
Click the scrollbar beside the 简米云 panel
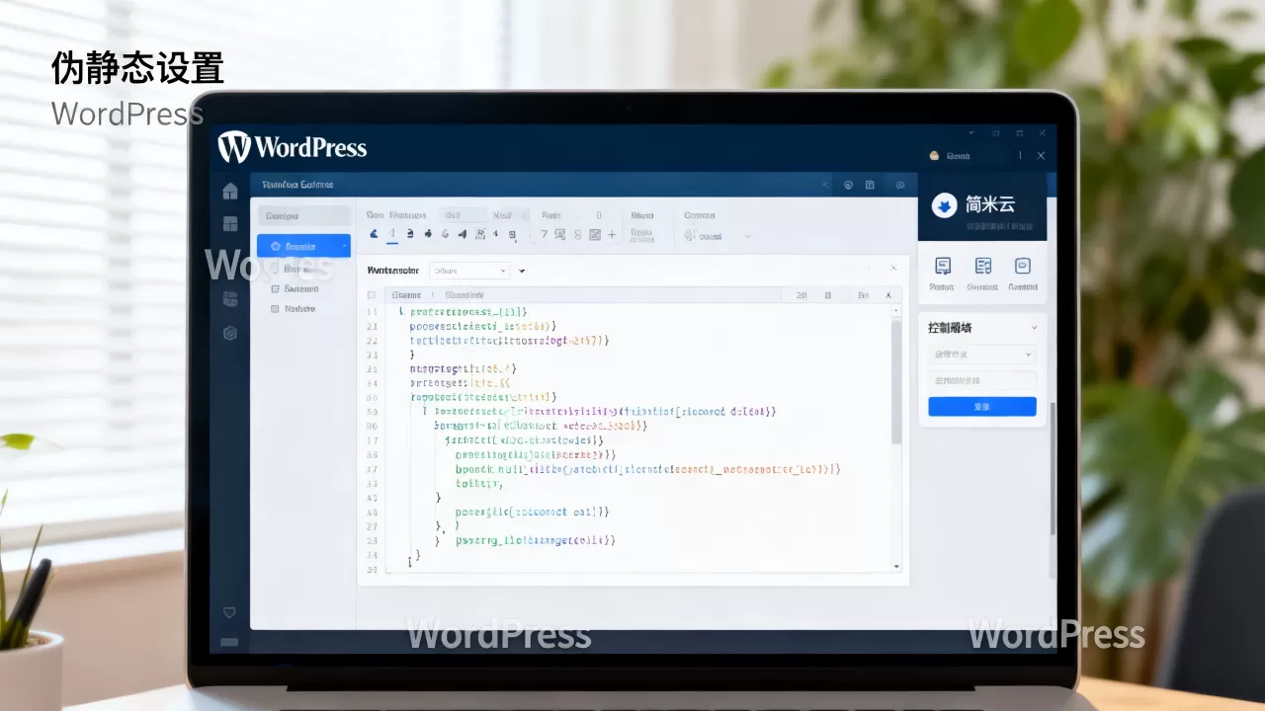[1052, 469]
